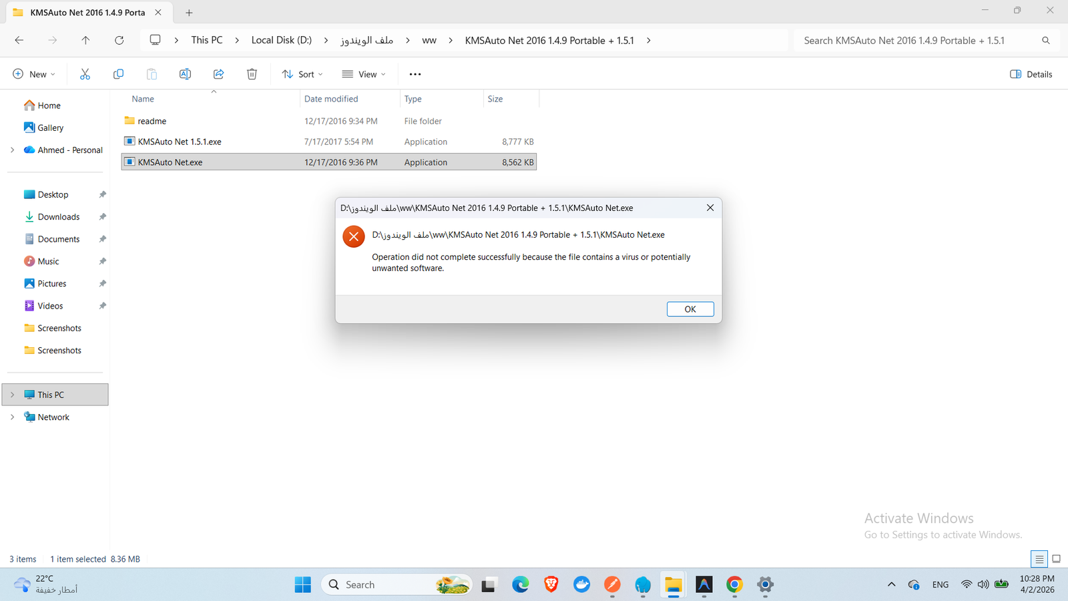
Task: Click the Forward arrow in the navigation bar
Action: (52, 40)
